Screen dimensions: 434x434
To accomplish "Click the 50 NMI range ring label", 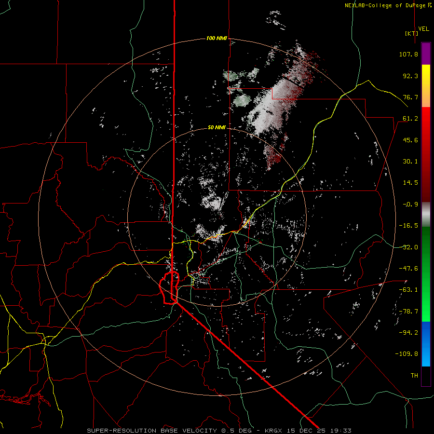I will (217, 127).
